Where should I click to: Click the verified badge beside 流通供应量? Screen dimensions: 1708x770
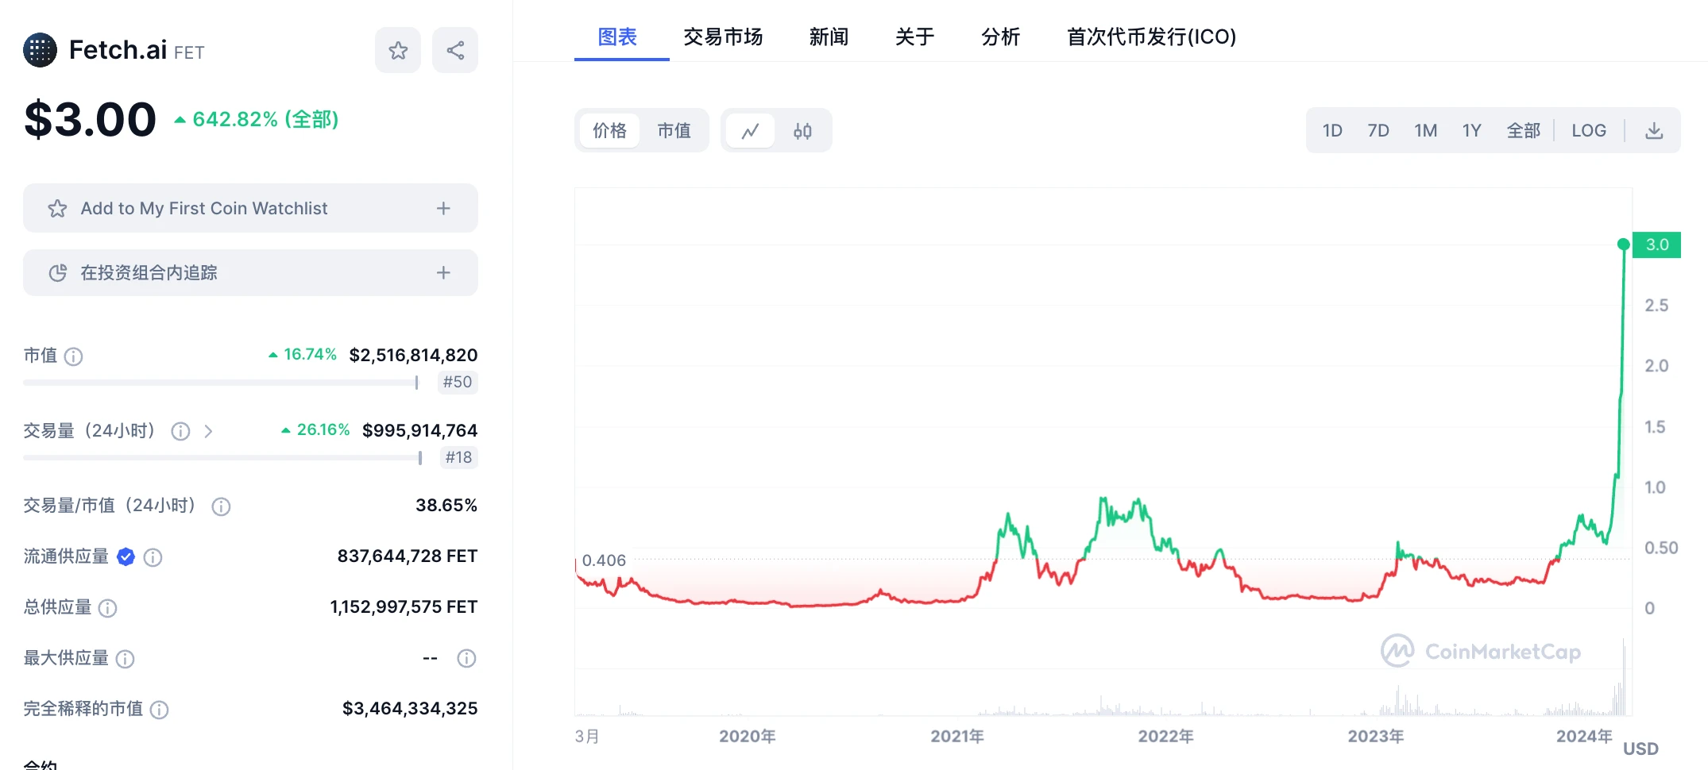point(125,556)
